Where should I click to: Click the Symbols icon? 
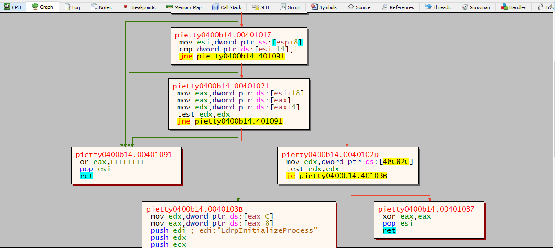[x=314, y=7]
